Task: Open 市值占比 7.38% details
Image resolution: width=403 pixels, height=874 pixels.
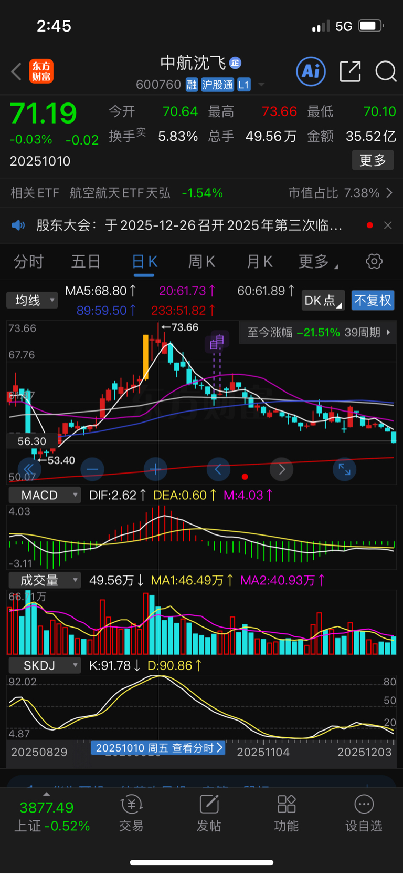Action: click(x=341, y=193)
